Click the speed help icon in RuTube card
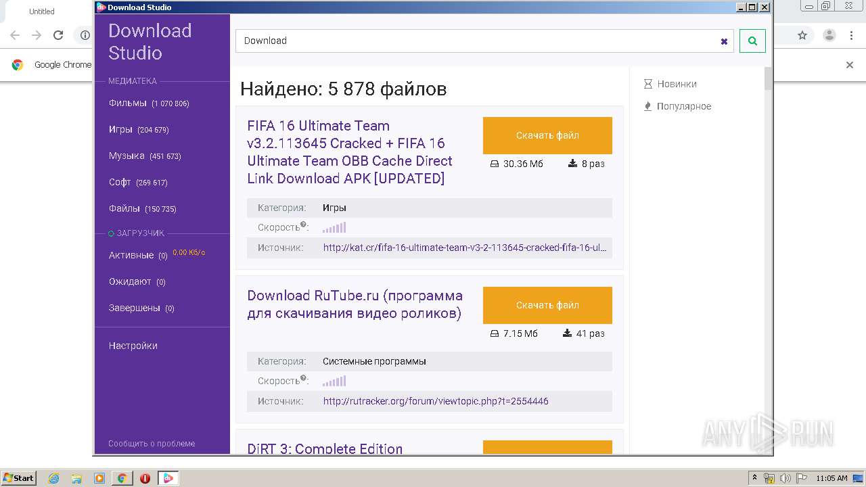The height and width of the screenshot is (487, 866). coord(304,379)
